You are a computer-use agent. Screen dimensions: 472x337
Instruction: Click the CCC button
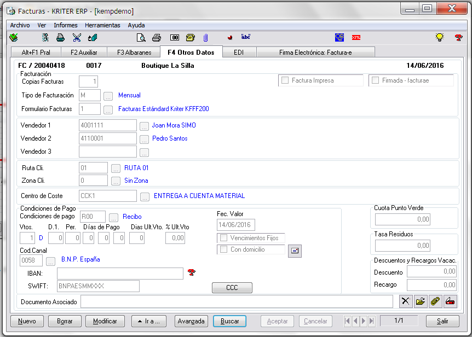pos(232,288)
